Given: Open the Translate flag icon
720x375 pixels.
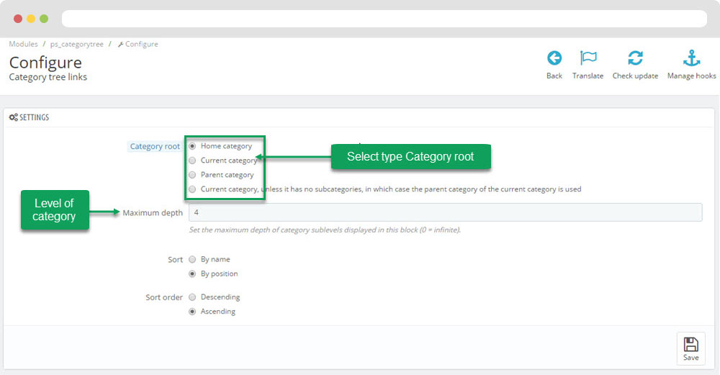Looking at the screenshot, I should (588, 58).
